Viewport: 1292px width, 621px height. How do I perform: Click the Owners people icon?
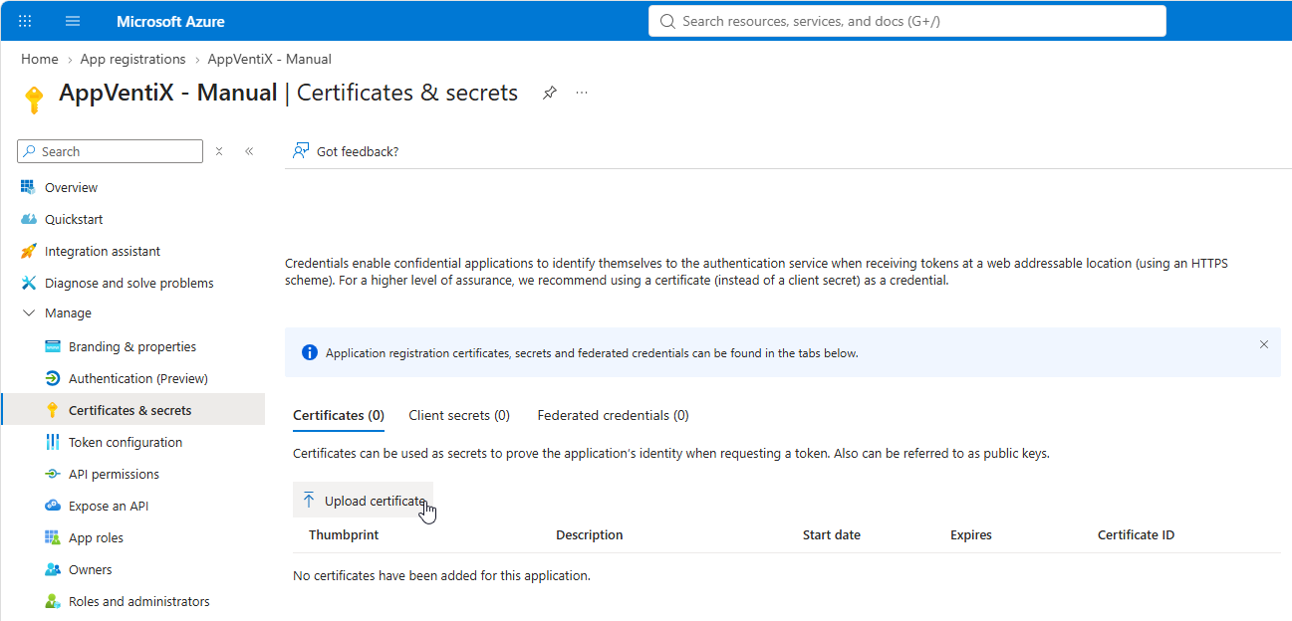(x=53, y=569)
